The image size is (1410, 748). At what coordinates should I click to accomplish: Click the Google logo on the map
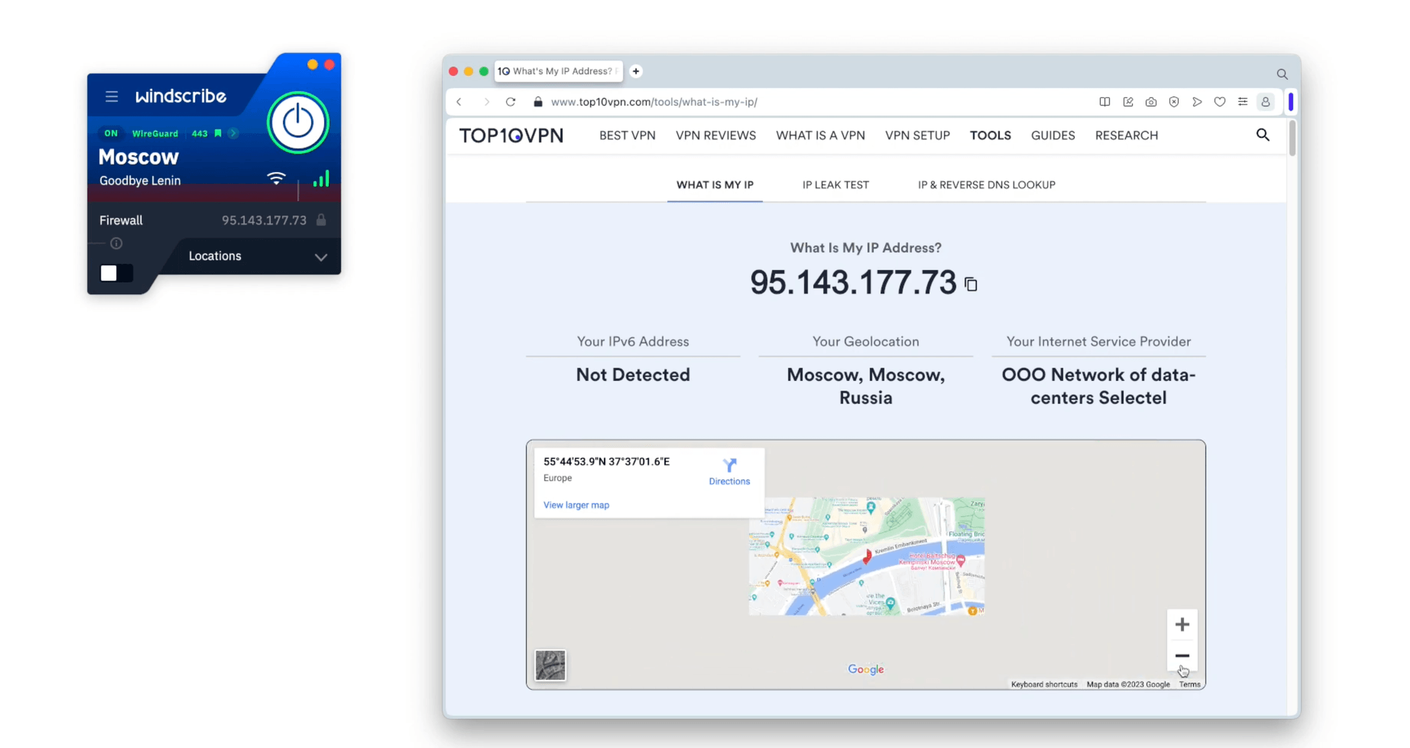[x=865, y=669]
